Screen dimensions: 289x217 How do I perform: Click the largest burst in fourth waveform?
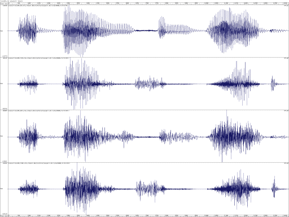(89, 189)
